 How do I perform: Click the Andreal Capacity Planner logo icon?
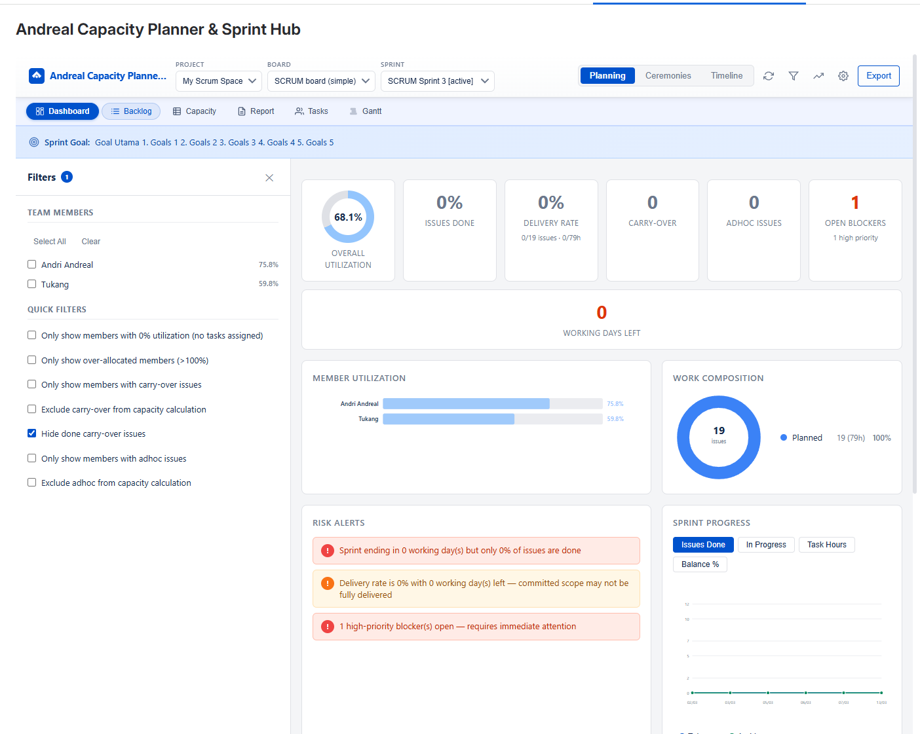pyautogui.click(x=37, y=75)
